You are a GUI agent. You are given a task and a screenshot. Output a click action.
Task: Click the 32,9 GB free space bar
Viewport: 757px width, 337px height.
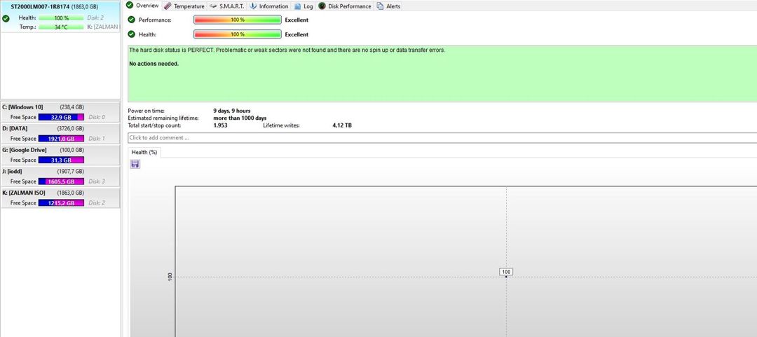point(61,117)
